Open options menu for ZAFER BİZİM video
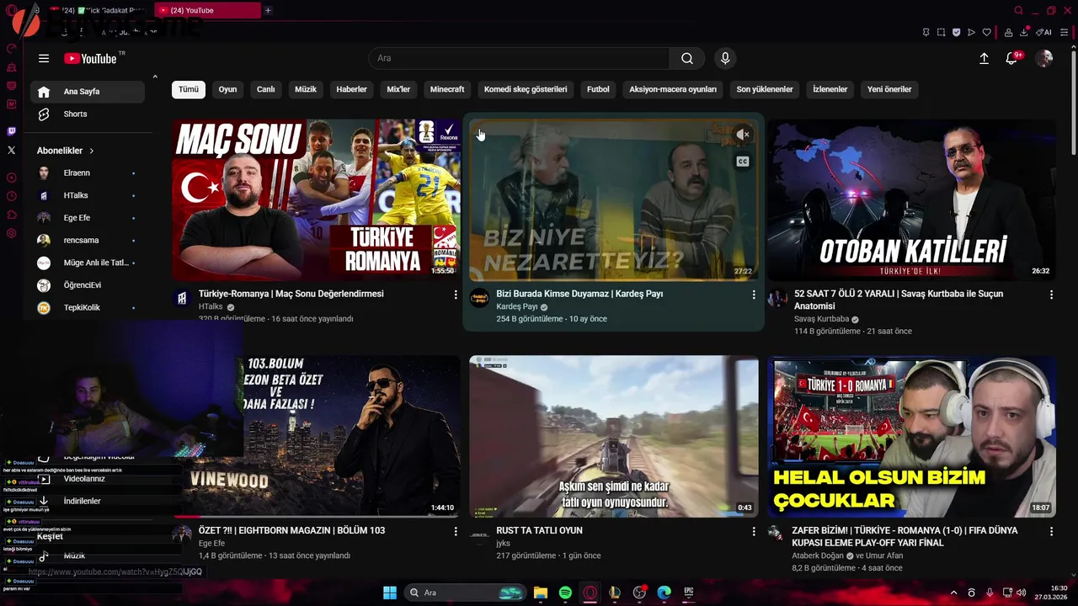The image size is (1078, 606). point(1051,531)
